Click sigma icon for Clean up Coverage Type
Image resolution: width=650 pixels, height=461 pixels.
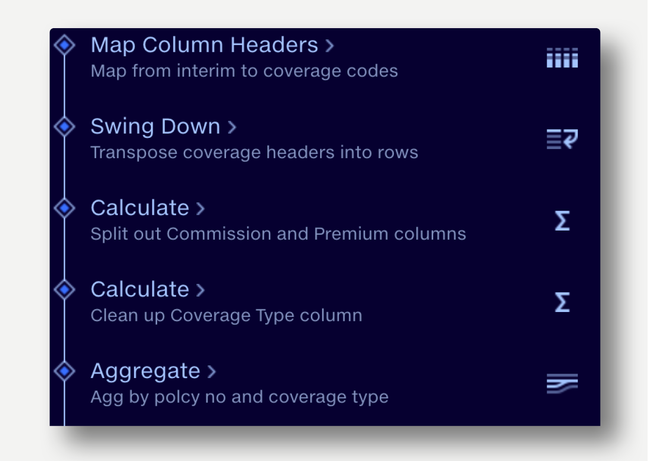[x=562, y=302]
